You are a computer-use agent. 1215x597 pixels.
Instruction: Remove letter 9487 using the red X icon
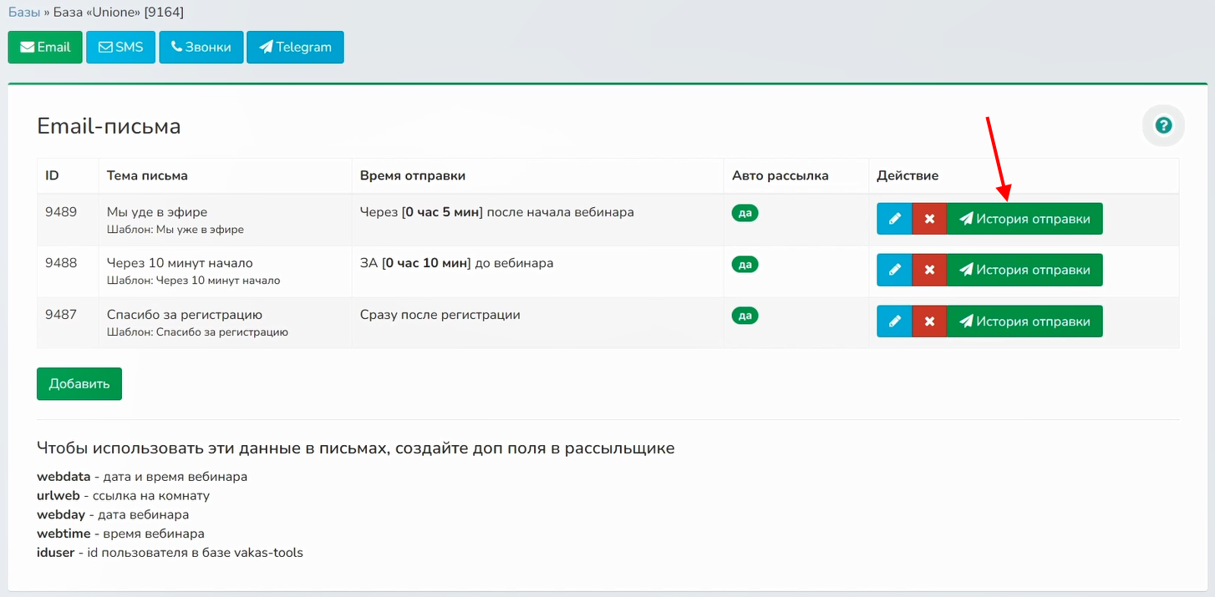[929, 321]
